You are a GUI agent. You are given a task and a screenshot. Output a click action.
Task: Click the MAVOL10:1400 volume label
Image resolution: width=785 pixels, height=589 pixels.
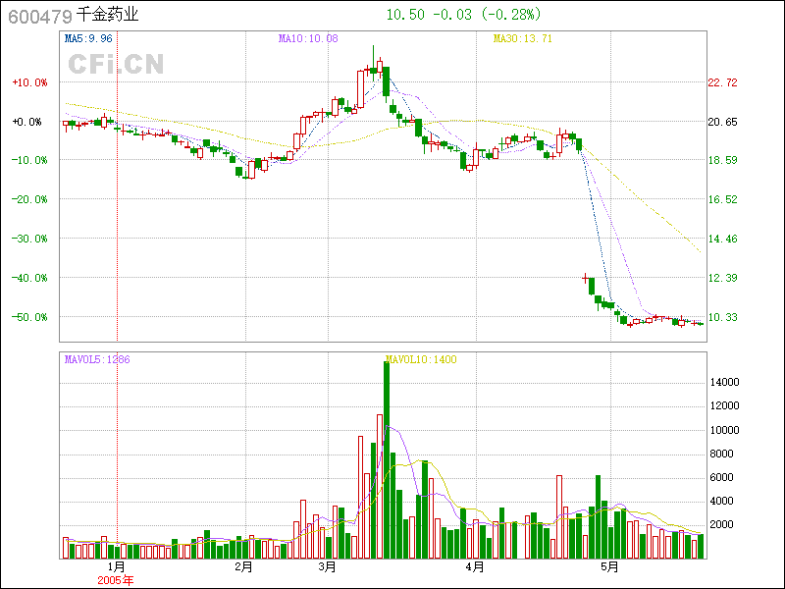pyautogui.click(x=421, y=359)
